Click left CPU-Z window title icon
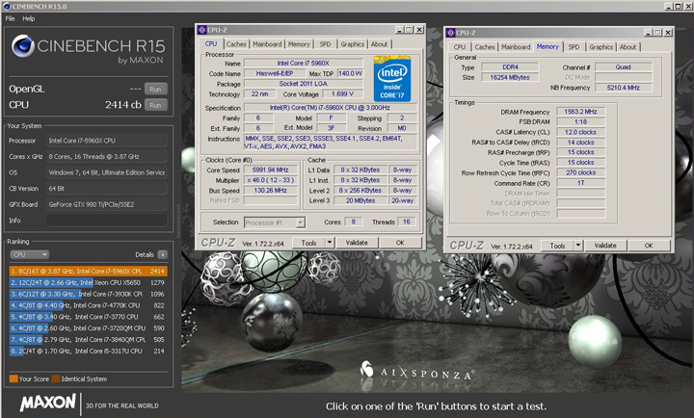The image size is (694, 418). click(201, 30)
